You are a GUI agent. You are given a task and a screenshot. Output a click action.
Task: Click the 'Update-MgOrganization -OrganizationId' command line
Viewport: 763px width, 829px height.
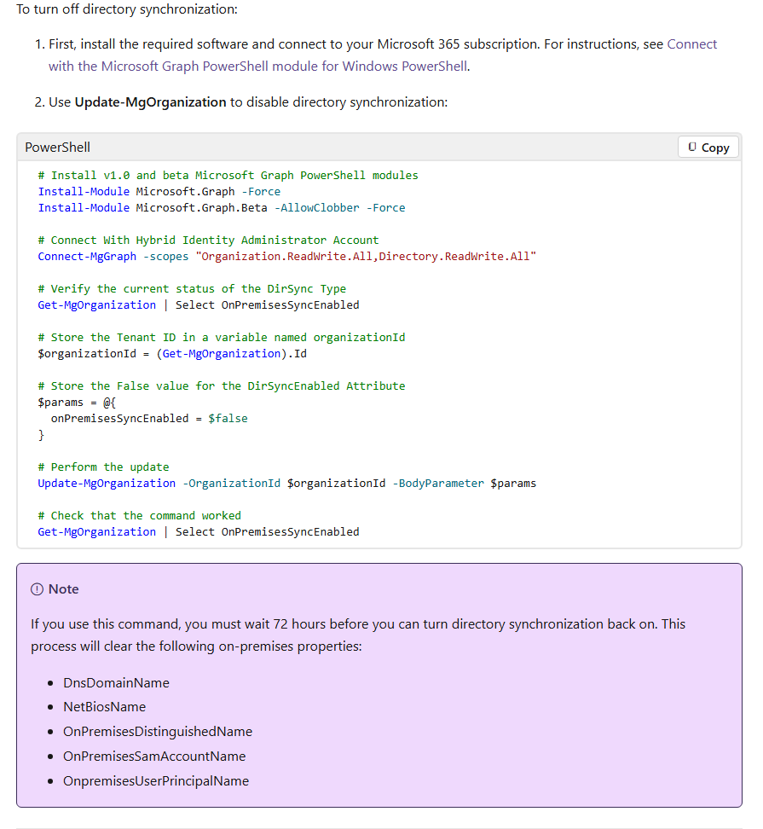tap(287, 484)
